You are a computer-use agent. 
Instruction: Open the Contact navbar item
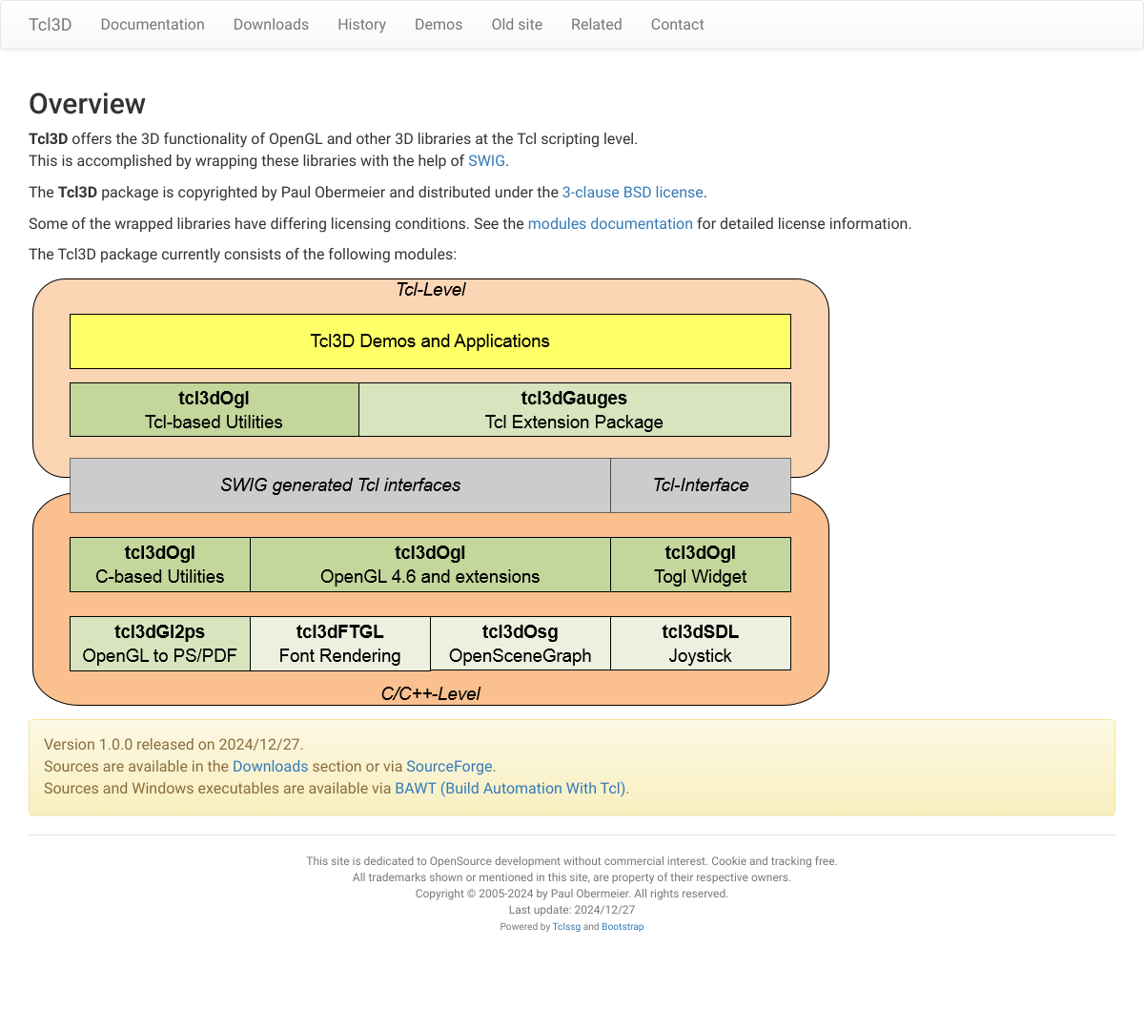coord(677,25)
